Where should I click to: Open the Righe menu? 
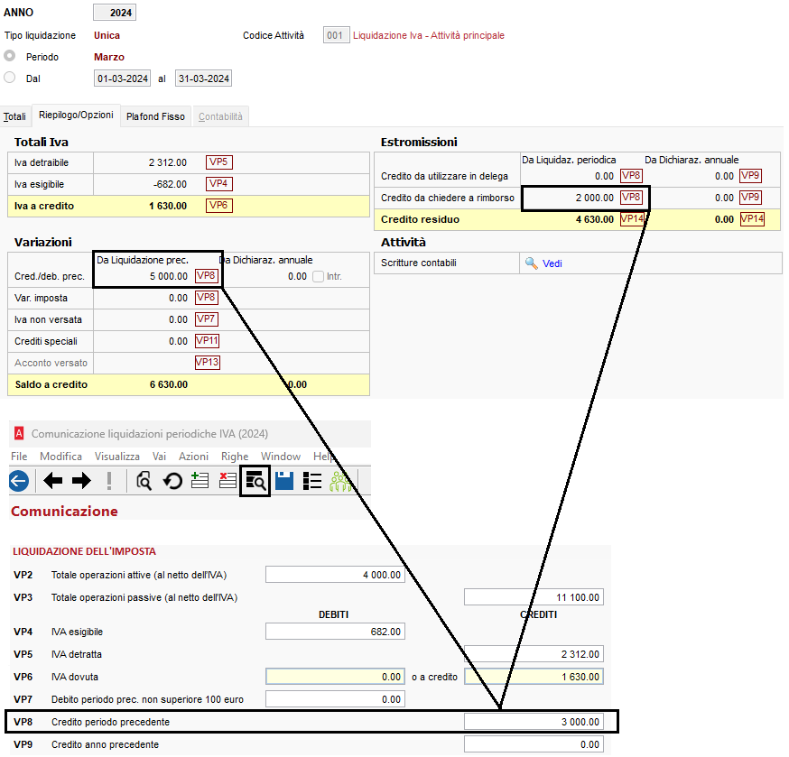pos(235,457)
